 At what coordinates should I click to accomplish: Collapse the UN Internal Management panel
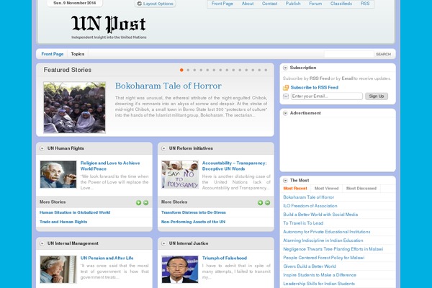click(x=42, y=243)
